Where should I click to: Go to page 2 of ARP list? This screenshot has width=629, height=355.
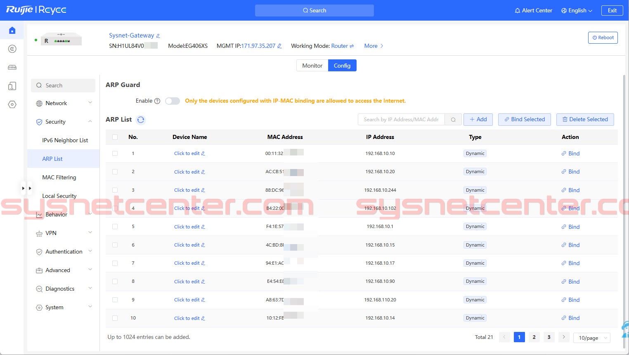(x=534, y=337)
